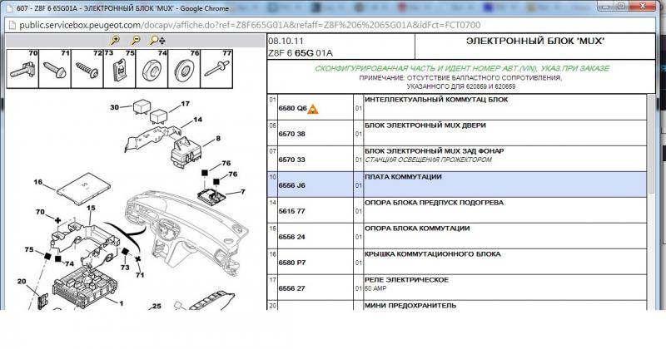Open part number 6570 38
Viewport: 666px width, 349px height.
(291, 134)
